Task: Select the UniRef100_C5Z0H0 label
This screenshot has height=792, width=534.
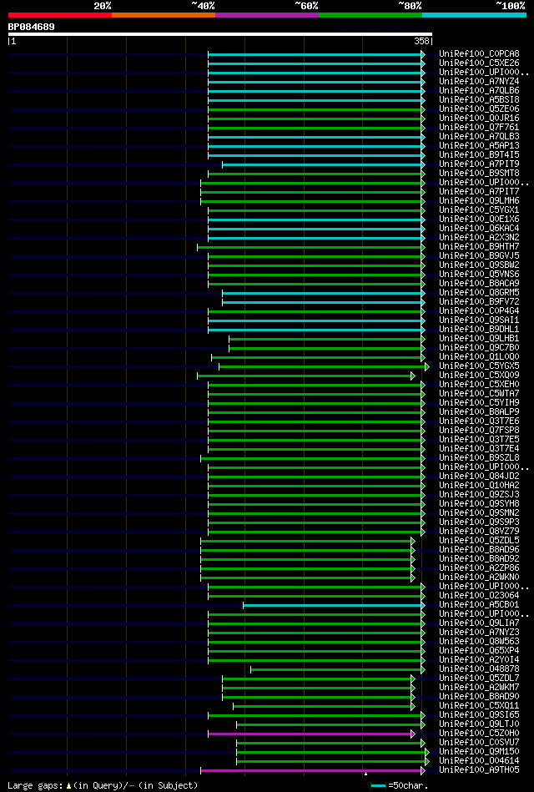Action: click(479, 734)
